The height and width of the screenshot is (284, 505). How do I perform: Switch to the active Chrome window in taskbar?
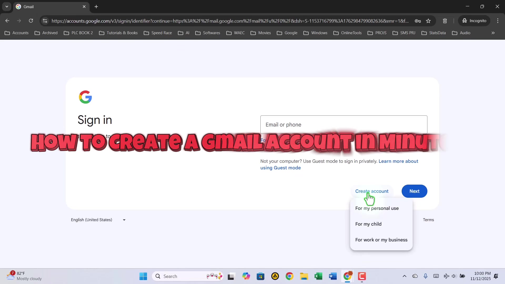[347, 276]
